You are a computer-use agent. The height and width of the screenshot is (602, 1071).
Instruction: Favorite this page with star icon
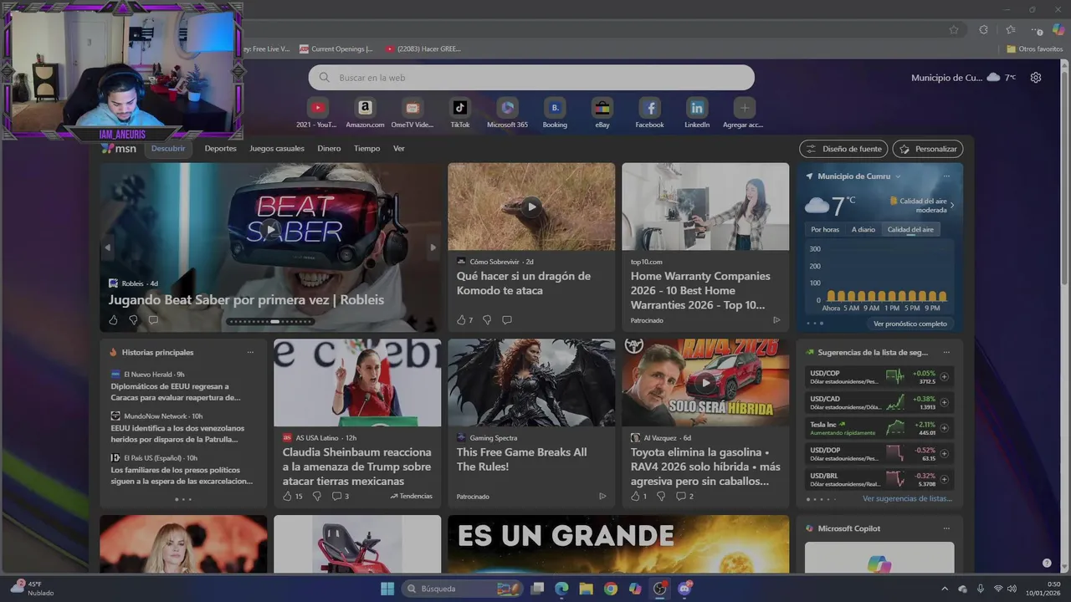click(954, 29)
